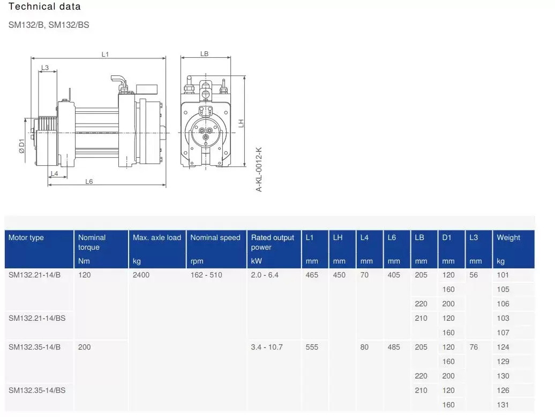Click the L1 value "555"
The width and height of the screenshot is (555, 417).
click(312, 347)
